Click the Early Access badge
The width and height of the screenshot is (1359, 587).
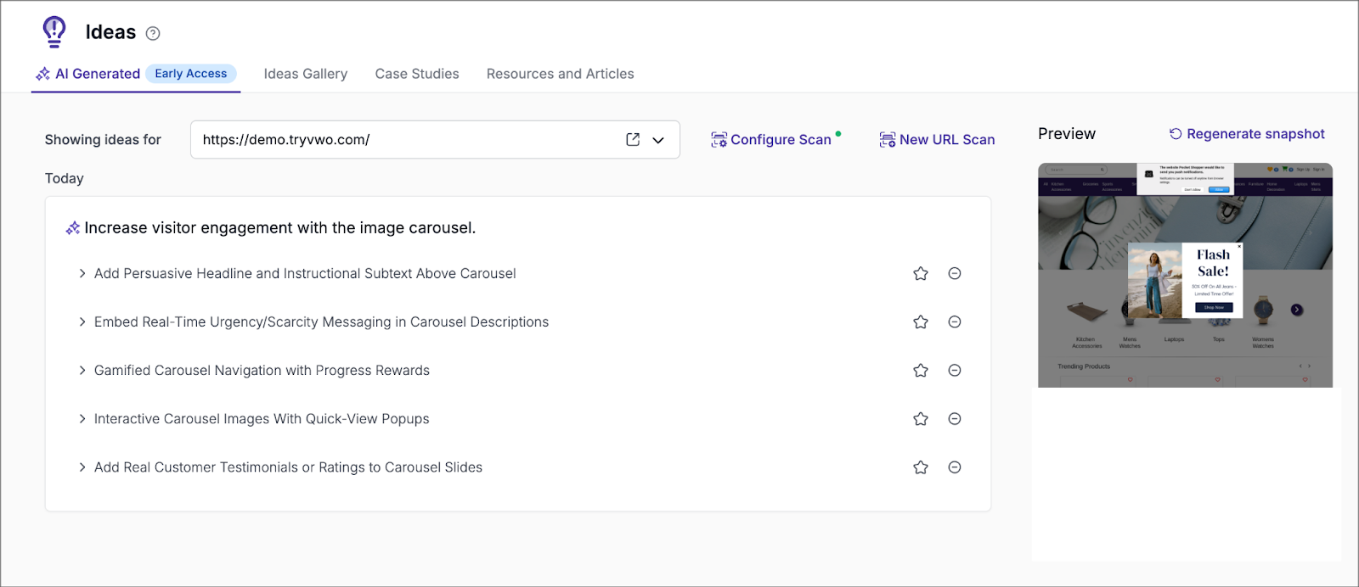[191, 74]
